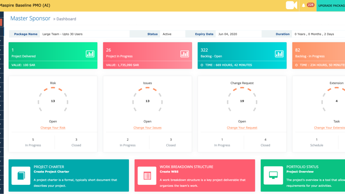This screenshot has height=194, width=345.
Task: Click the Project Charter book icon
Action: [21, 176]
